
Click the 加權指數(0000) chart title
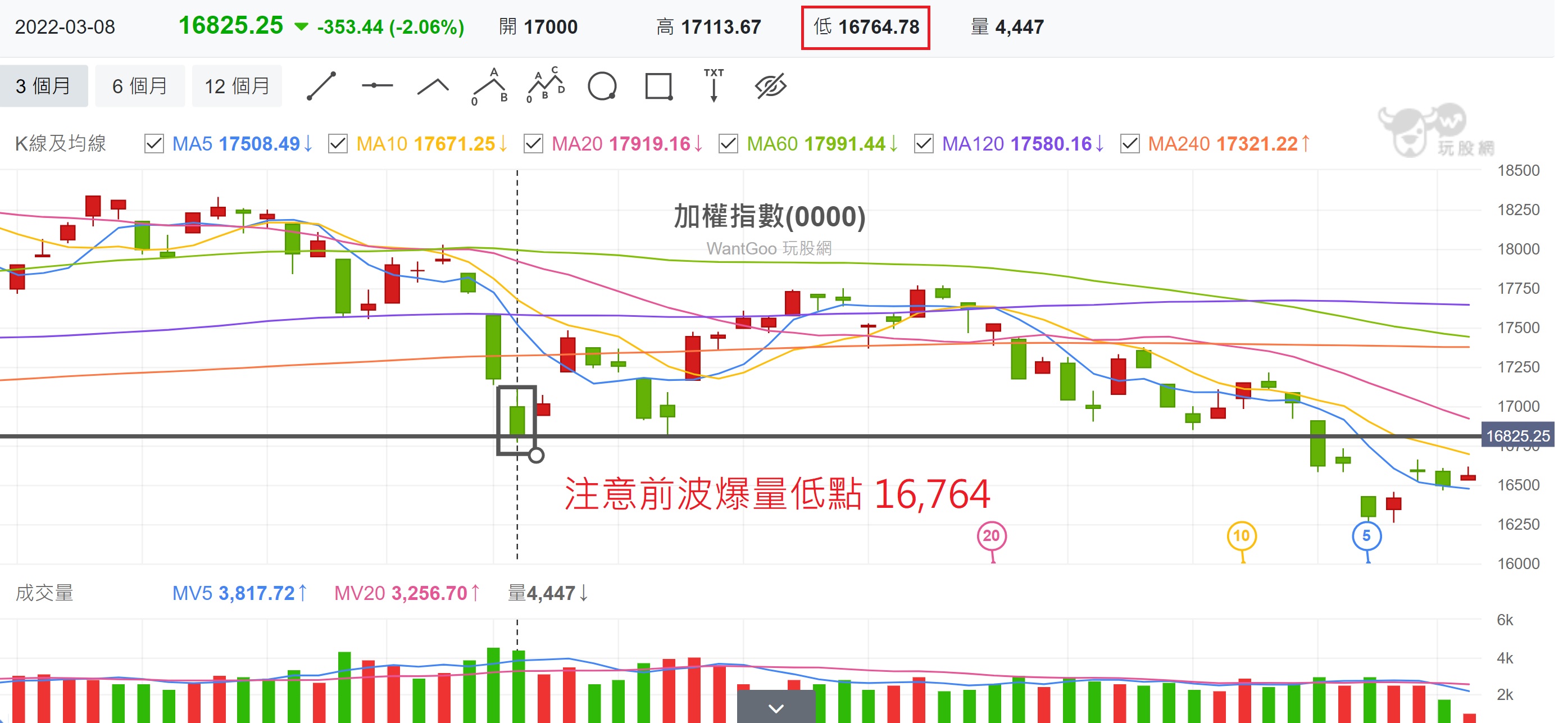[769, 216]
